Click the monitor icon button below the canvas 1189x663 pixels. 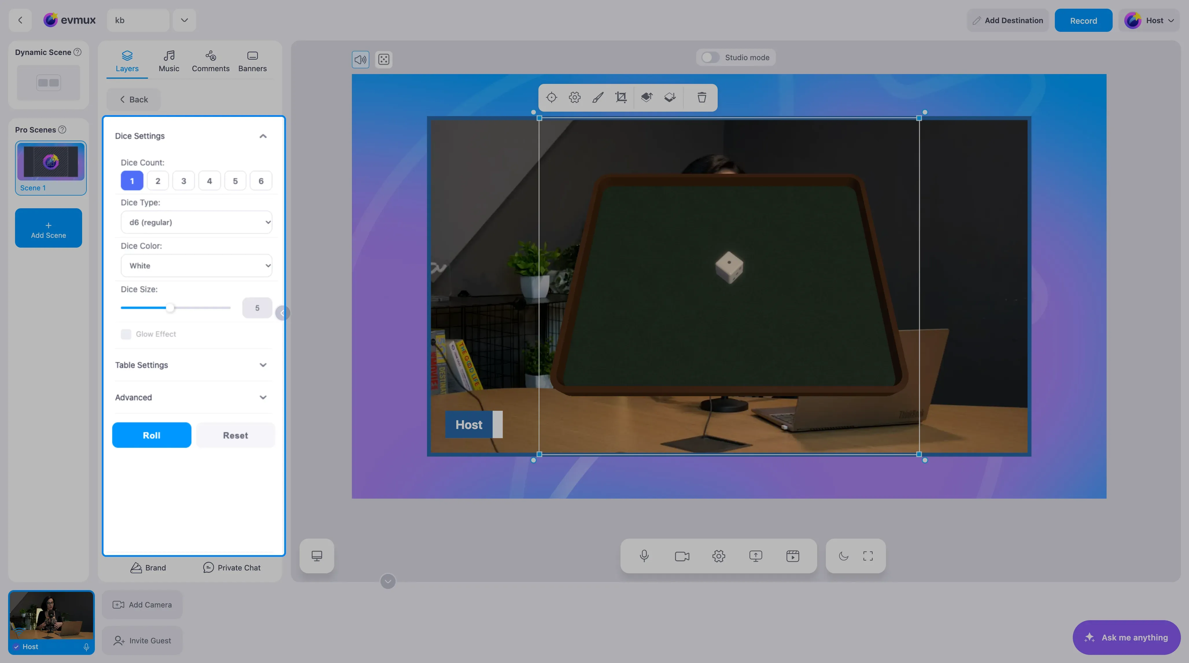[317, 556]
